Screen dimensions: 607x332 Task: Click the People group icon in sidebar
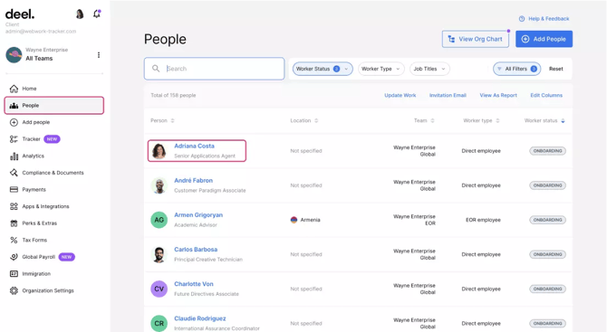(14, 106)
